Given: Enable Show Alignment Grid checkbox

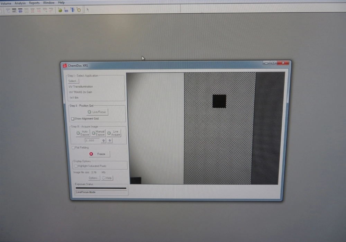Looking at the screenshot, I should [x=73, y=119].
